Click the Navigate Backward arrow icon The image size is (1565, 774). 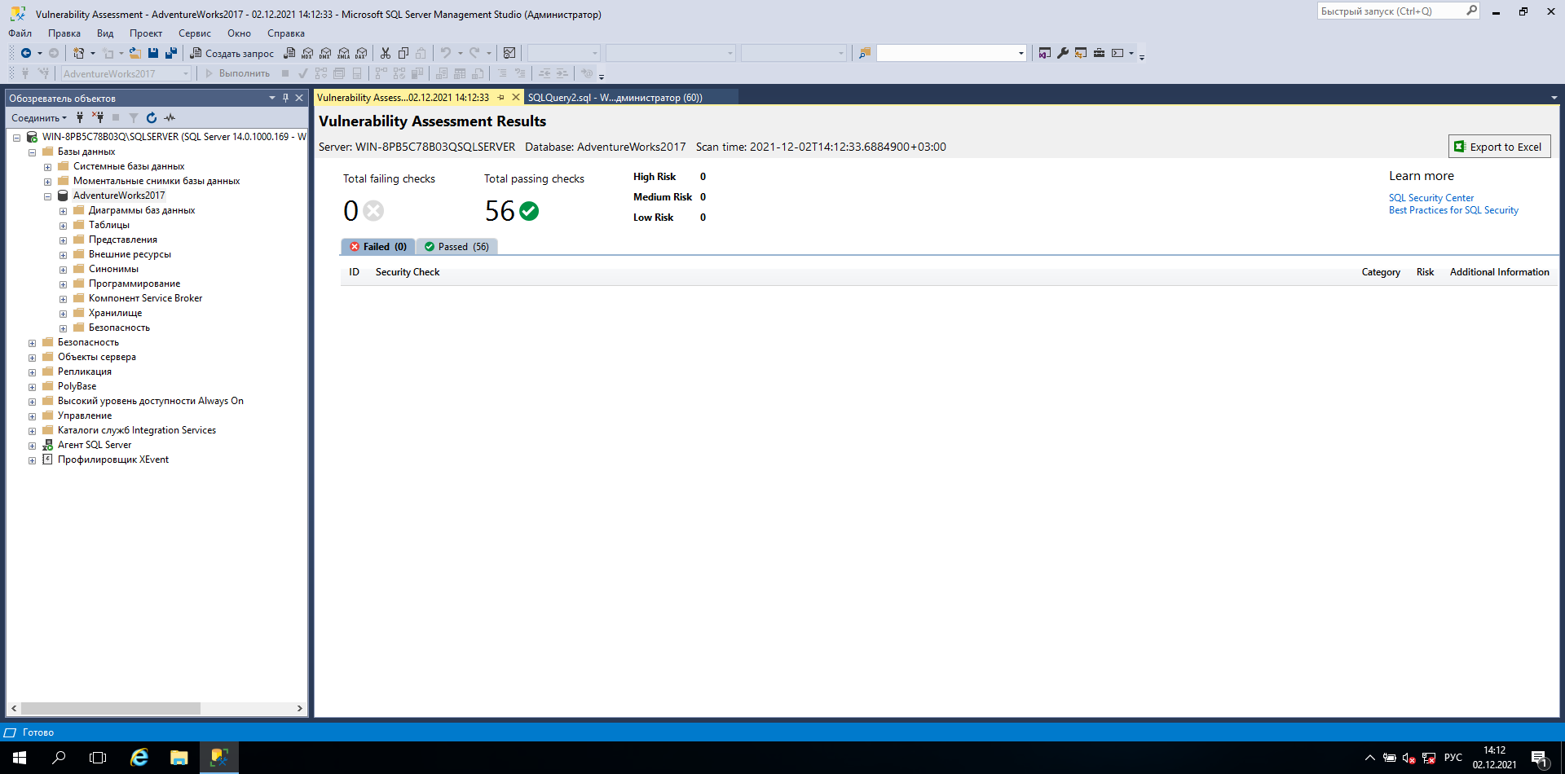point(26,53)
